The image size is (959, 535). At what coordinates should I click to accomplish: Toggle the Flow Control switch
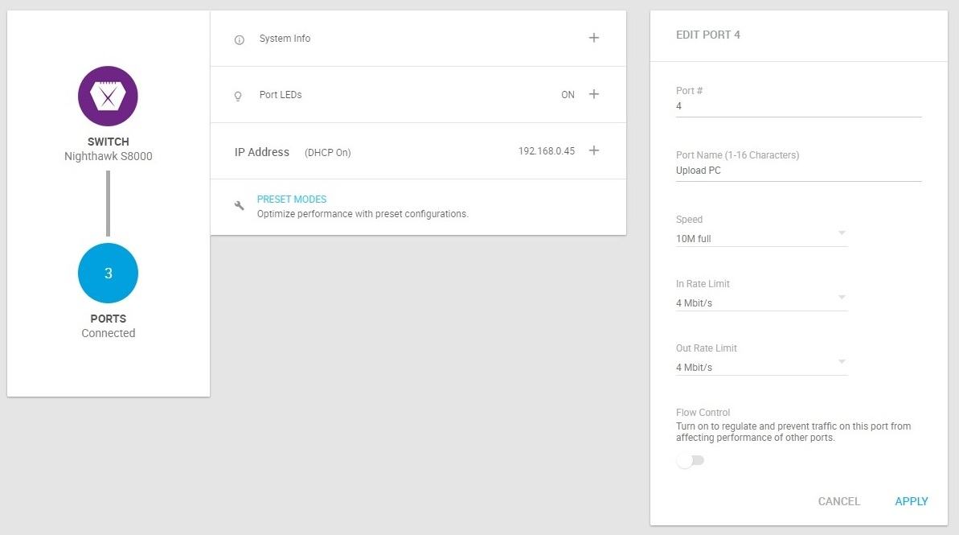click(x=690, y=461)
